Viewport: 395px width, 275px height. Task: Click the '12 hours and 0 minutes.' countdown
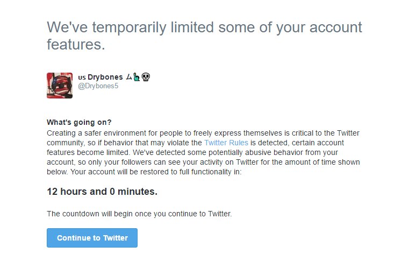pos(102,191)
